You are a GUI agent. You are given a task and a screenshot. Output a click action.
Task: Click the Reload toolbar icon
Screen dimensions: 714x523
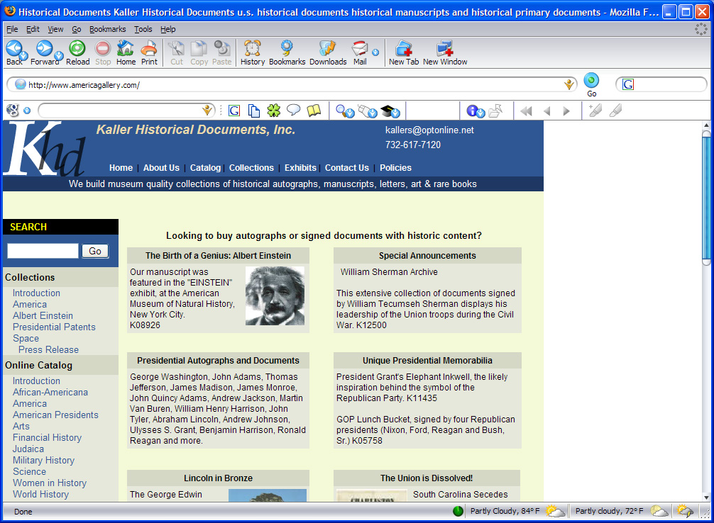click(77, 48)
